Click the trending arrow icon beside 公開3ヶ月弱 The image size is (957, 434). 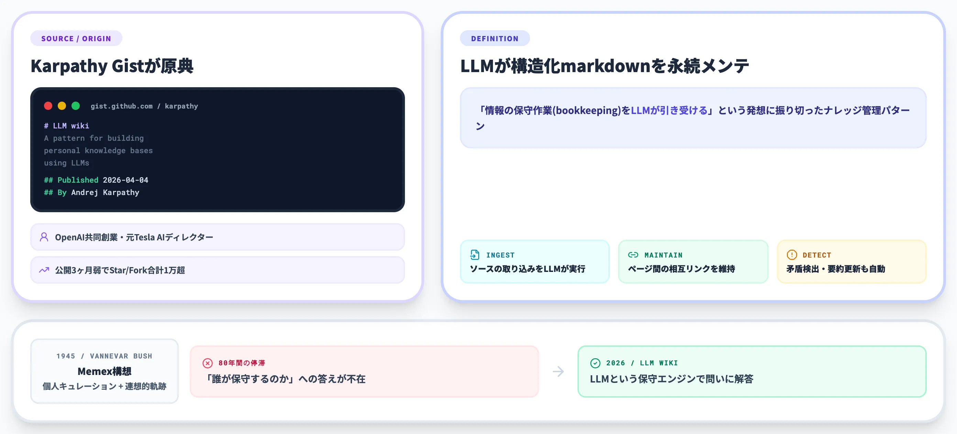coord(44,270)
